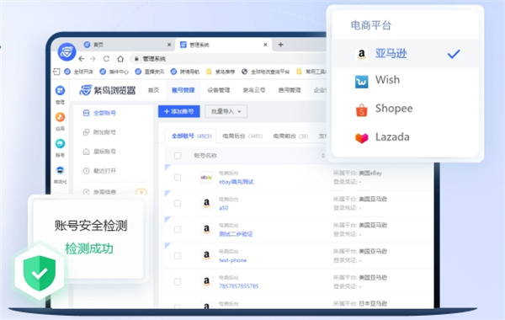Open a new tab with the plus icon
Image resolution: width=505 pixels, height=320 pixels.
click(x=280, y=45)
